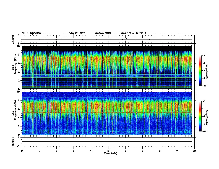Click inside the ch.1 spectrogram panel

tap(107, 67)
